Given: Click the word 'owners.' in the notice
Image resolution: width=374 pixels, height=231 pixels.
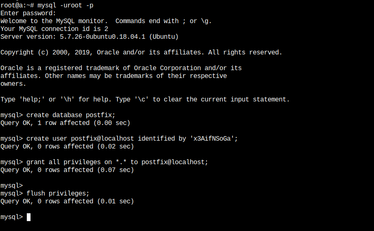Looking at the screenshot, I should [x=13, y=84].
